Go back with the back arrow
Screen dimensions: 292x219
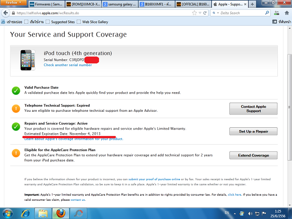click(5, 13)
